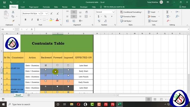The width and height of the screenshot is (190, 107).
Task: Undo the last action
Action: [11, 2]
